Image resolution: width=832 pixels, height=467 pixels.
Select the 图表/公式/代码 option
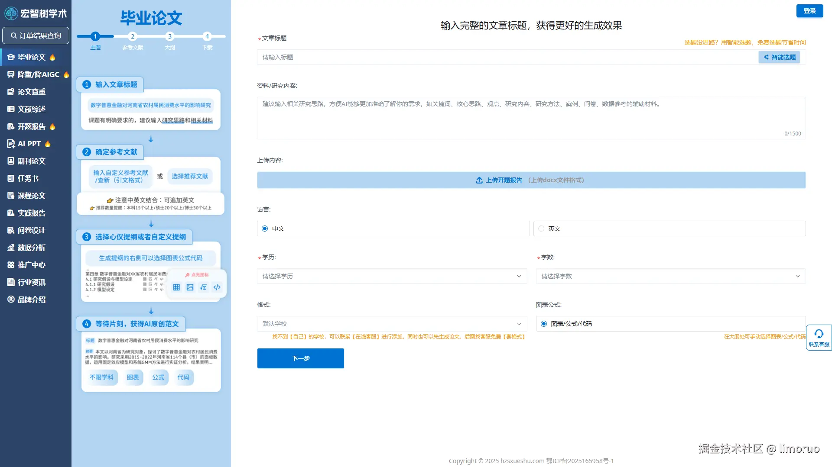click(x=543, y=323)
